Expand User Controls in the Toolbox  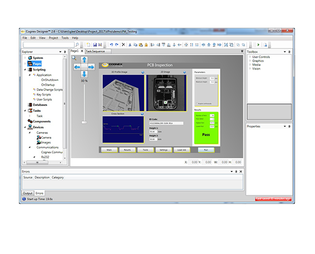point(250,57)
